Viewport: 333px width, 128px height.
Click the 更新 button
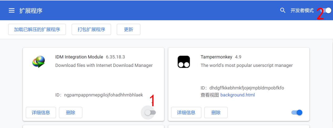click(x=128, y=29)
